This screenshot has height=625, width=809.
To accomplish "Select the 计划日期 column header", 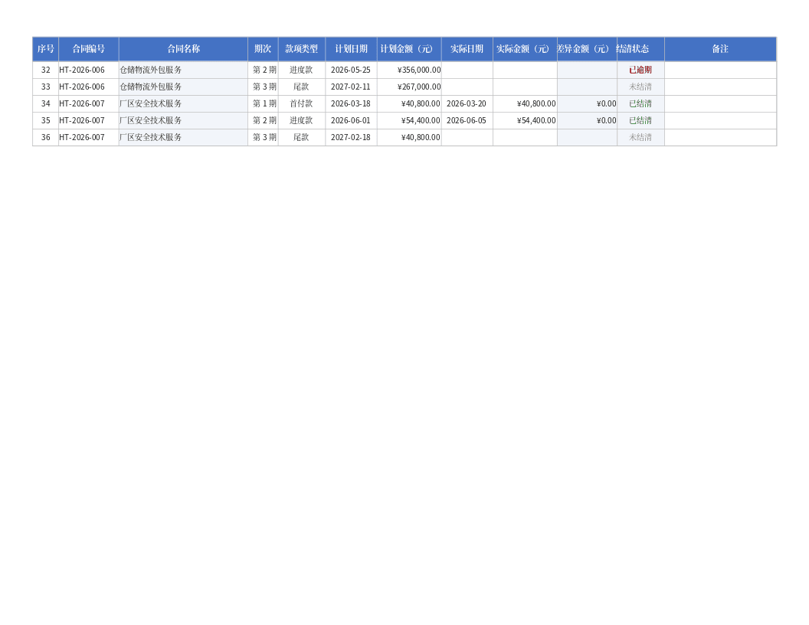I will coord(352,49).
